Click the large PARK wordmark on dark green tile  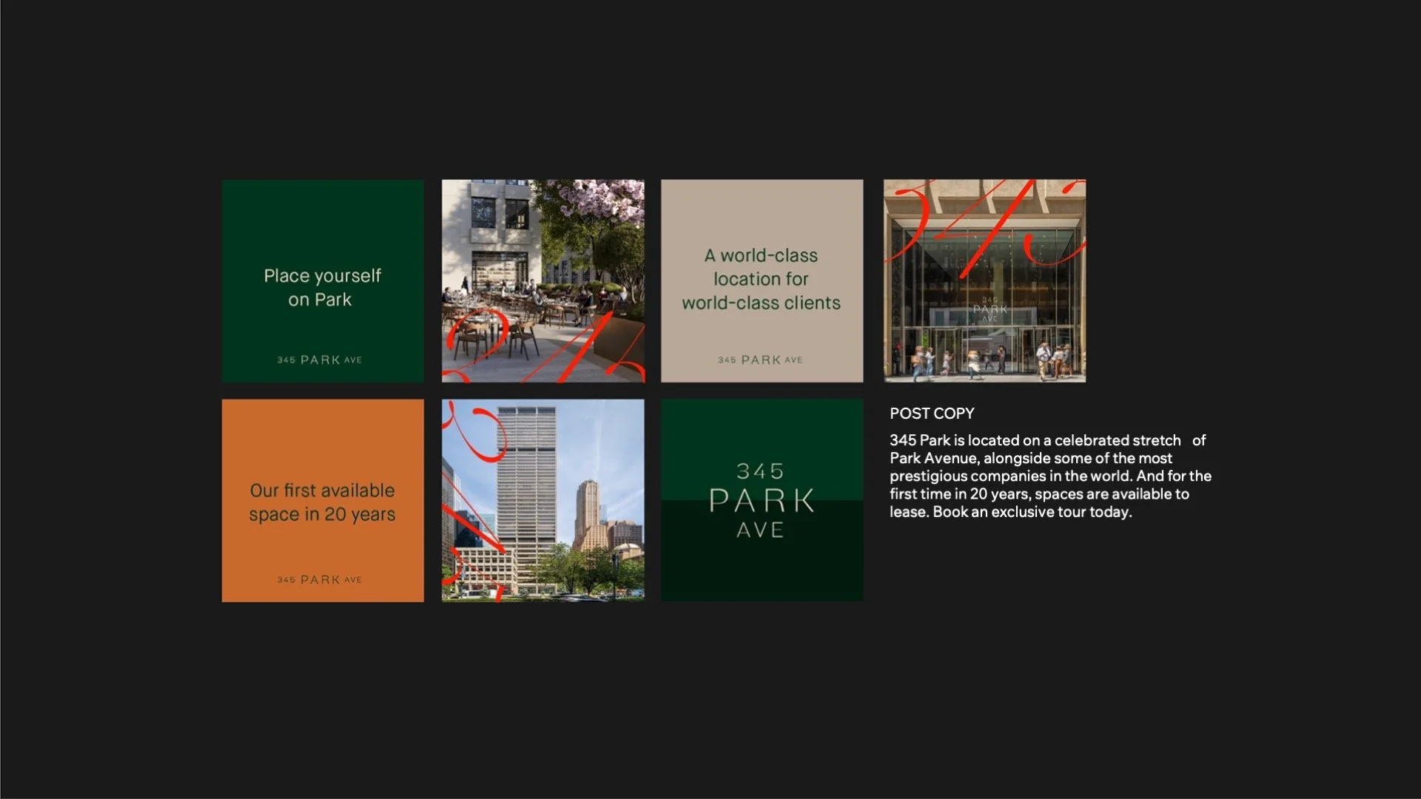click(x=762, y=501)
